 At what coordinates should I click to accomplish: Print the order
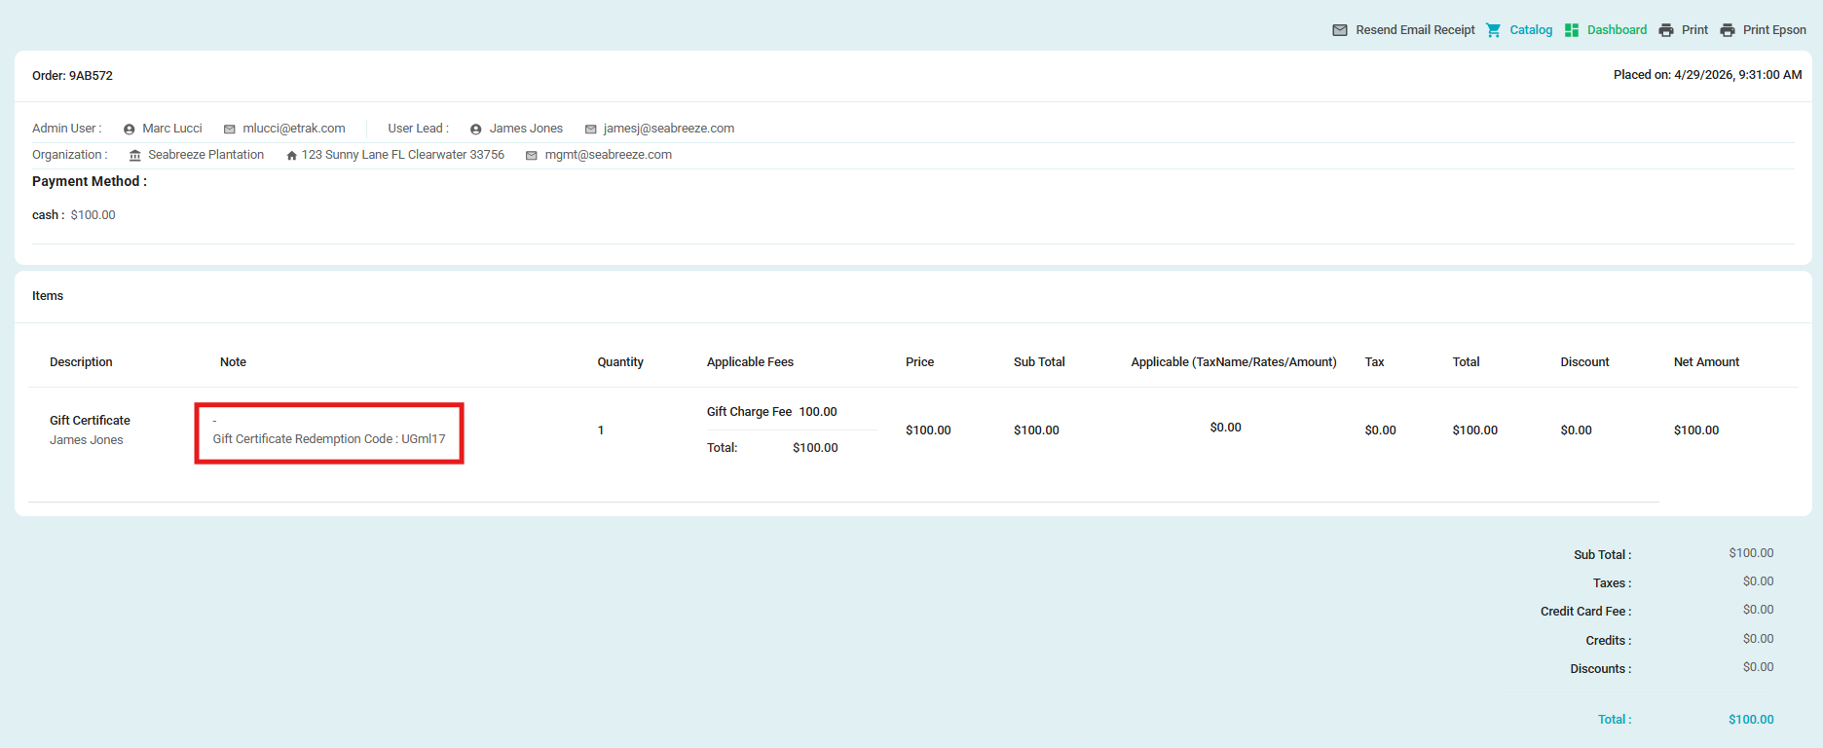1694,30
